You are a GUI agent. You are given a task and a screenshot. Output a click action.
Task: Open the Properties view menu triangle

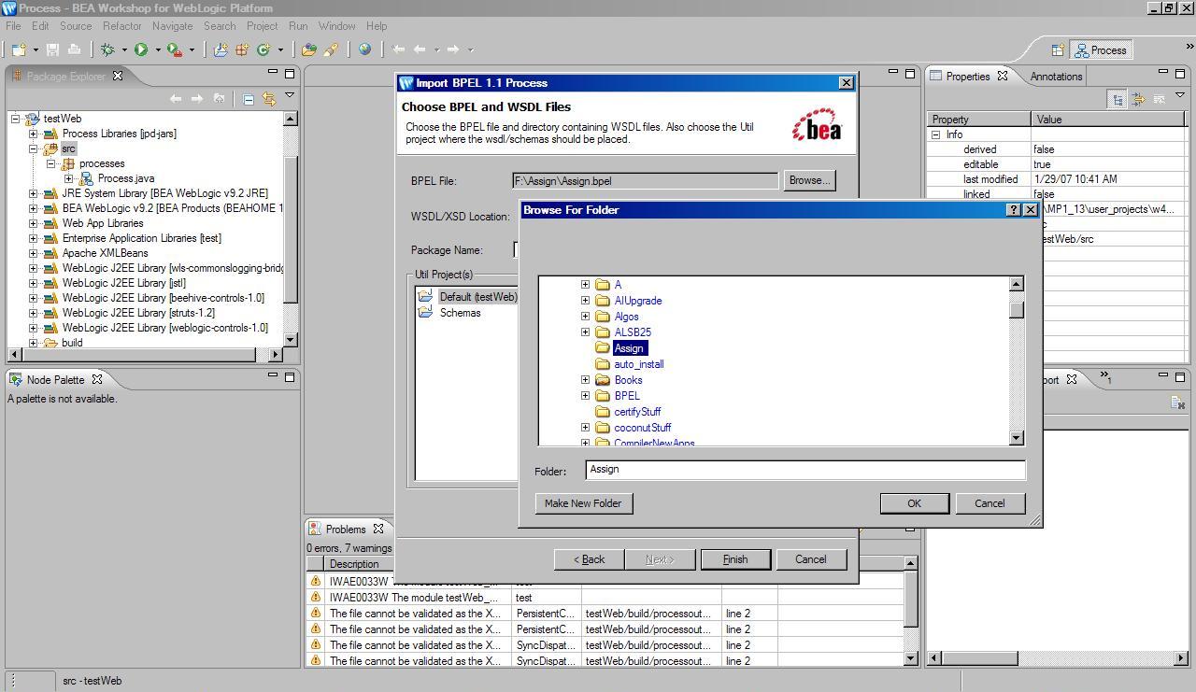[1179, 96]
